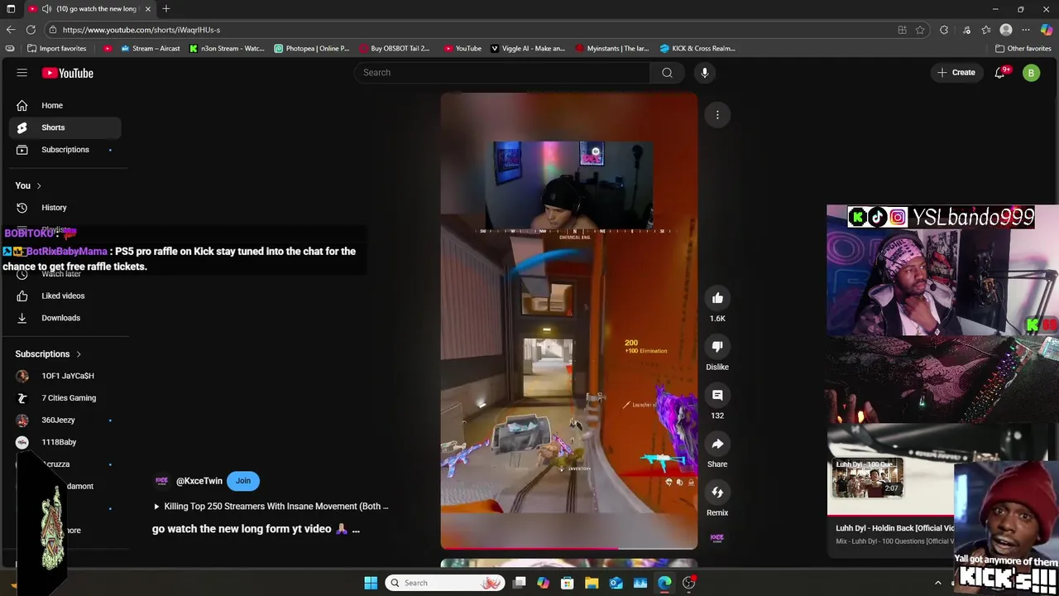Open Downloads in the sidebar

click(65, 318)
